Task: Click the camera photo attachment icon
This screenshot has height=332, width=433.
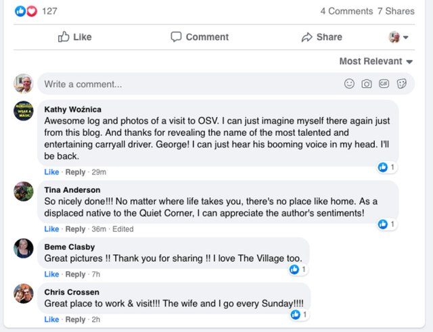Action: click(367, 84)
